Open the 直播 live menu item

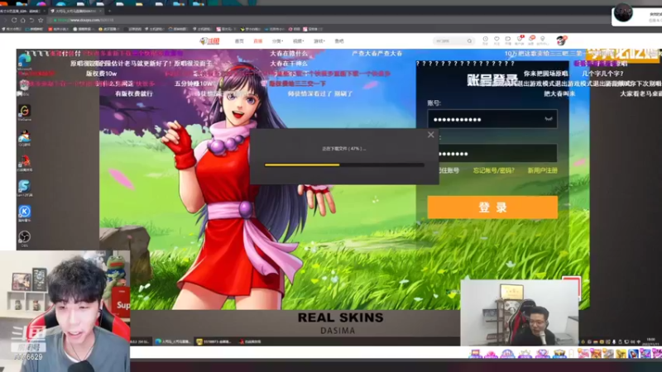(257, 41)
